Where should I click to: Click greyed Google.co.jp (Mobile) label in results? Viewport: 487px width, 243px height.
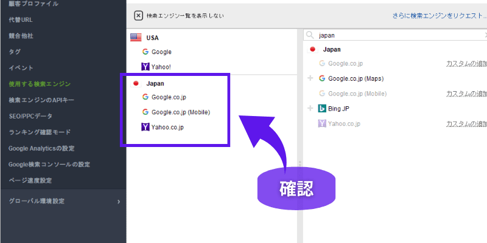tap(357, 94)
